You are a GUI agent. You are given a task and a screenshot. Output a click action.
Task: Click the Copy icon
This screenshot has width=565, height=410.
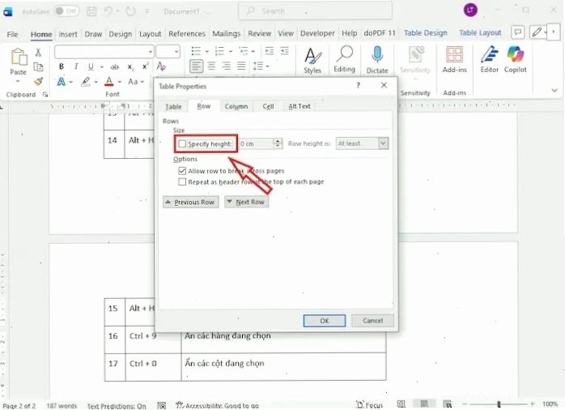click(x=38, y=67)
